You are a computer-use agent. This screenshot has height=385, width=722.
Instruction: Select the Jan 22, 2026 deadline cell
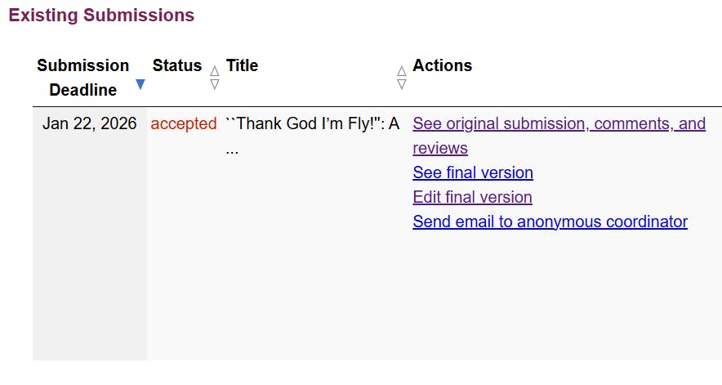point(90,124)
